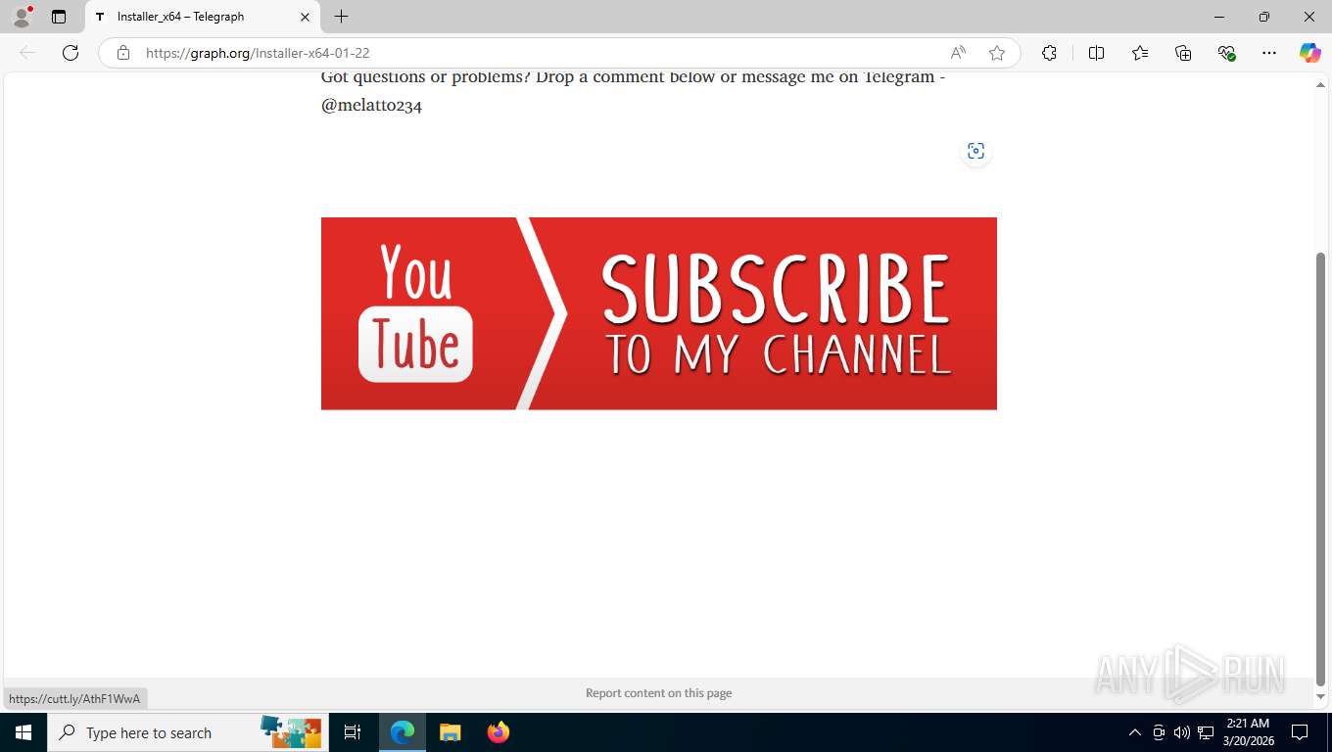Image resolution: width=1332 pixels, height=752 pixels.
Task: Open the notification center icon
Action: pyautogui.click(x=1300, y=732)
